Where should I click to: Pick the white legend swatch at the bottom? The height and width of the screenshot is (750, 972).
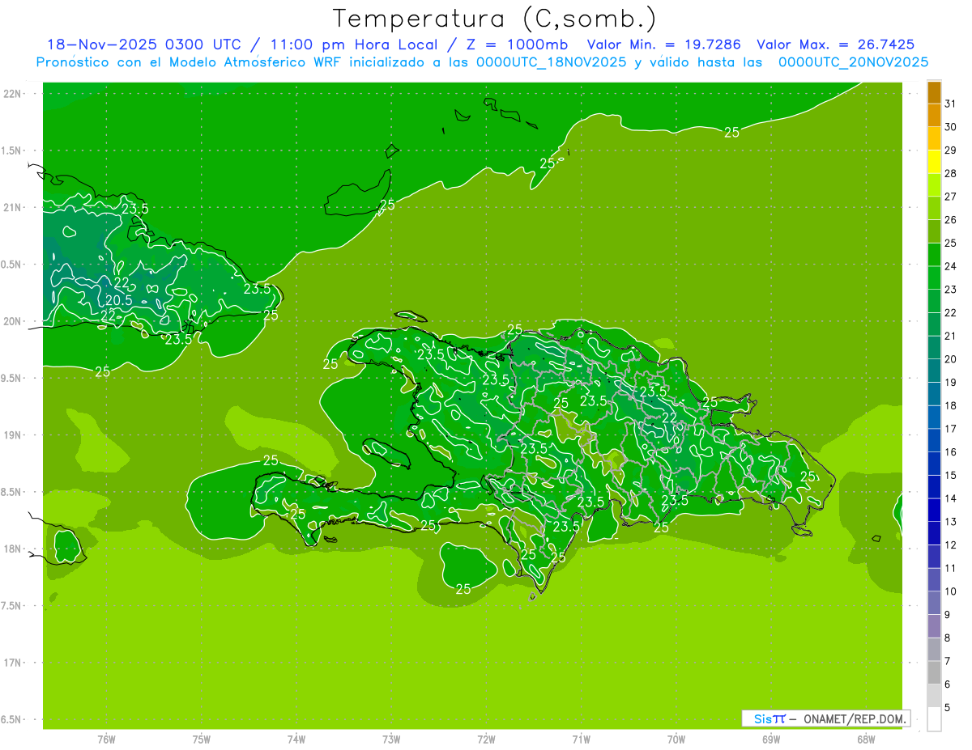[x=934, y=718]
